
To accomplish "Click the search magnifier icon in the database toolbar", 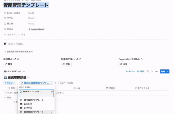I will click(x=148, y=71).
